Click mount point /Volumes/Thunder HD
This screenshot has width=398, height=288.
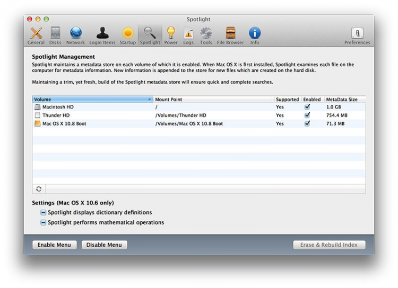pyautogui.click(x=181, y=115)
